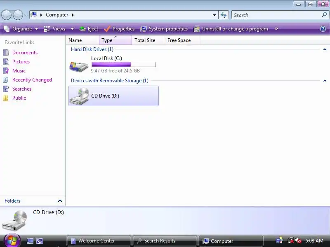Open Documents in Favorite Links
Screen dimensions: 330x247
[25, 53]
